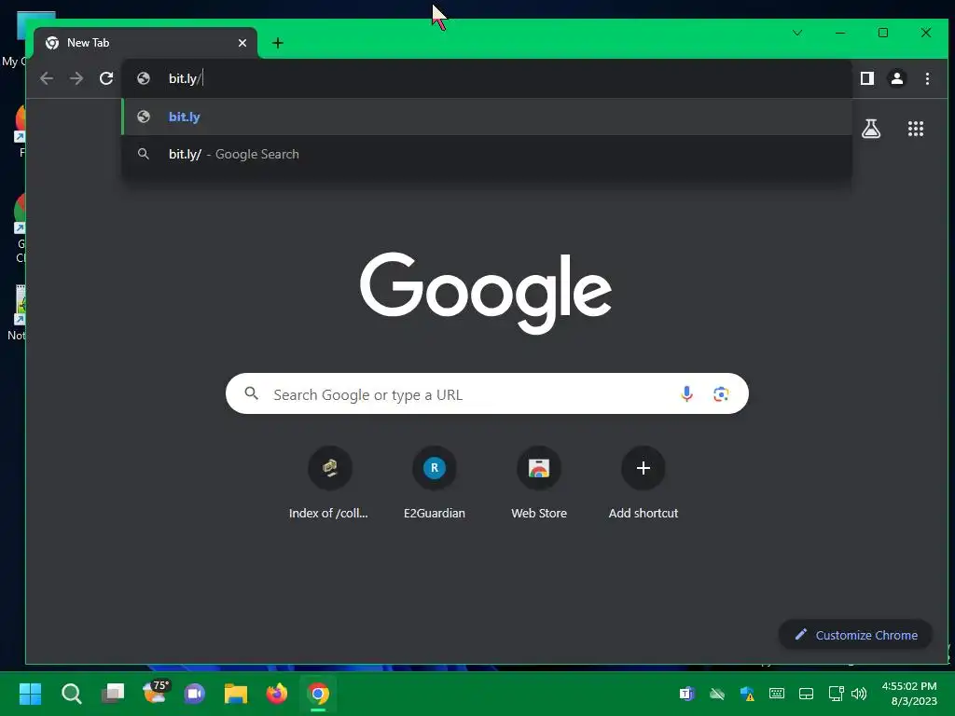Launch the Chat app from taskbar
Image resolution: width=955 pixels, height=716 pixels.
(x=195, y=694)
